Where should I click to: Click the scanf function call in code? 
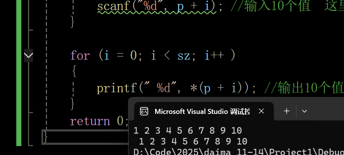click(157, 7)
